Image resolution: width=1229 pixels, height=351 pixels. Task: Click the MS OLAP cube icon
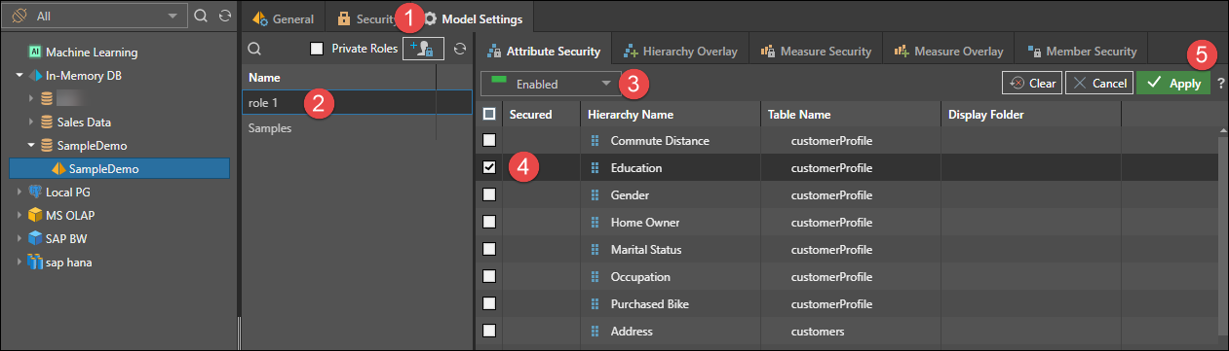(x=35, y=216)
